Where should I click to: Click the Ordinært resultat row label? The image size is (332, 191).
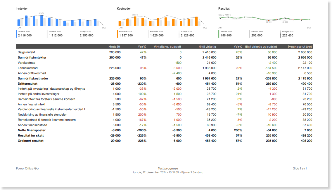click(30, 141)
